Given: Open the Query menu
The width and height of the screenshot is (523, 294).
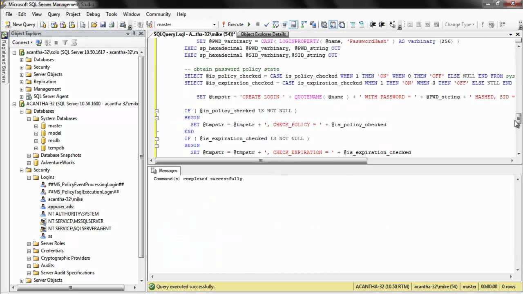Looking at the screenshot, I should [54, 14].
